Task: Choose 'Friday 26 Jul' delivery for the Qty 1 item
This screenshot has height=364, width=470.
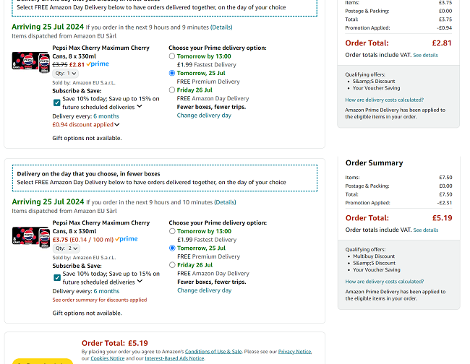Action: click(172, 90)
